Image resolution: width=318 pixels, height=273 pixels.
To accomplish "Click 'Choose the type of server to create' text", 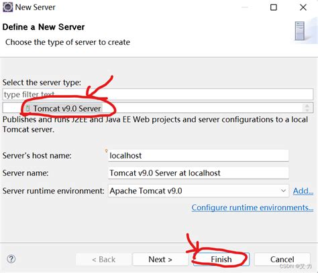I will tap(68, 42).
